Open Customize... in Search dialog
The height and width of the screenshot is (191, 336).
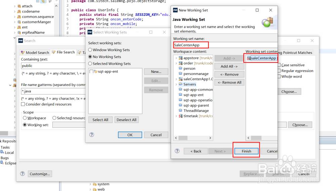pos(40,174)
